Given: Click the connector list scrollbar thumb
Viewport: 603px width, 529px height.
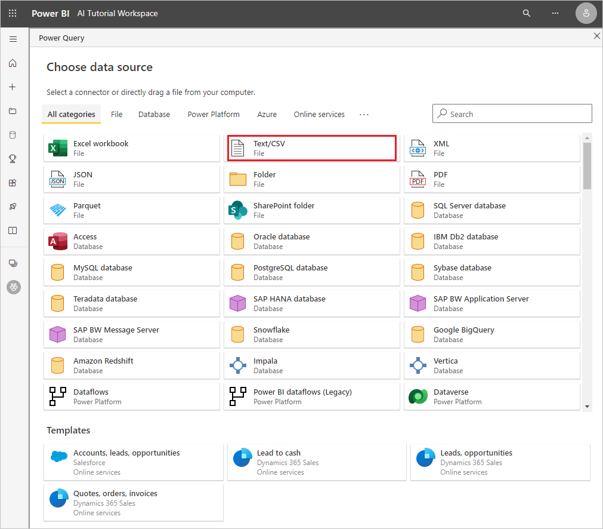Looking at the screenshot, I should 587,166.
